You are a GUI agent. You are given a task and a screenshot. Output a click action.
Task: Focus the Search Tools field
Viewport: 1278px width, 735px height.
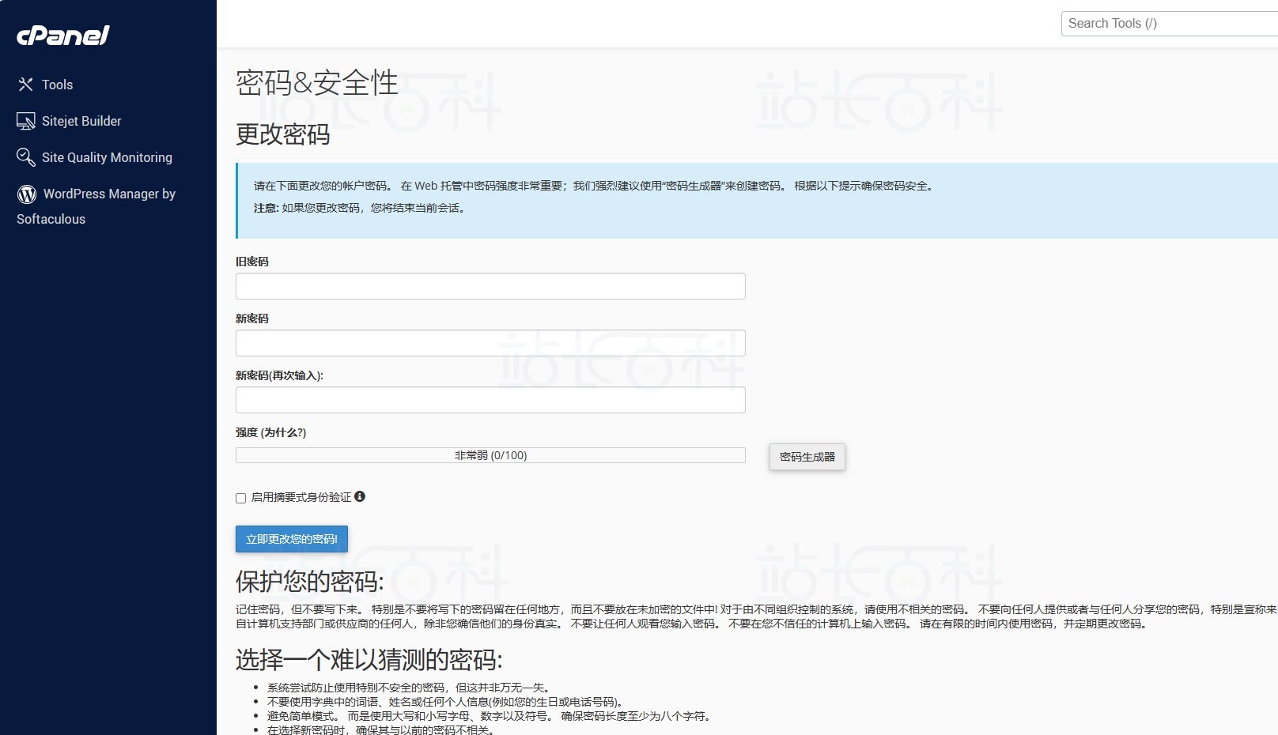pos(1169,24)
